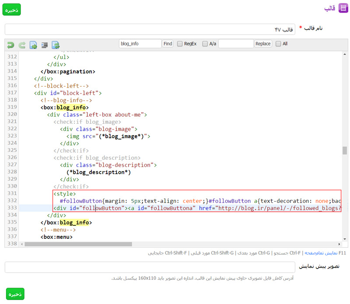
Task: Click the indent lines icon in toolbar
Action: (45, 45)
